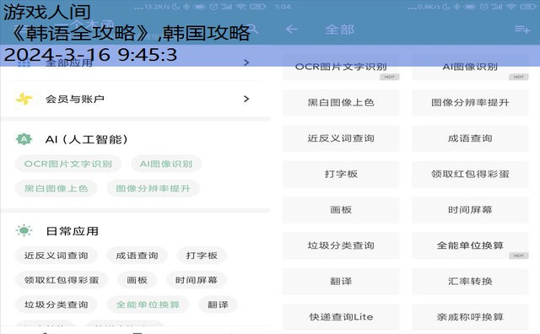
Task: Tap the AI（人工智能） section heading
Action: click(86, 139)
